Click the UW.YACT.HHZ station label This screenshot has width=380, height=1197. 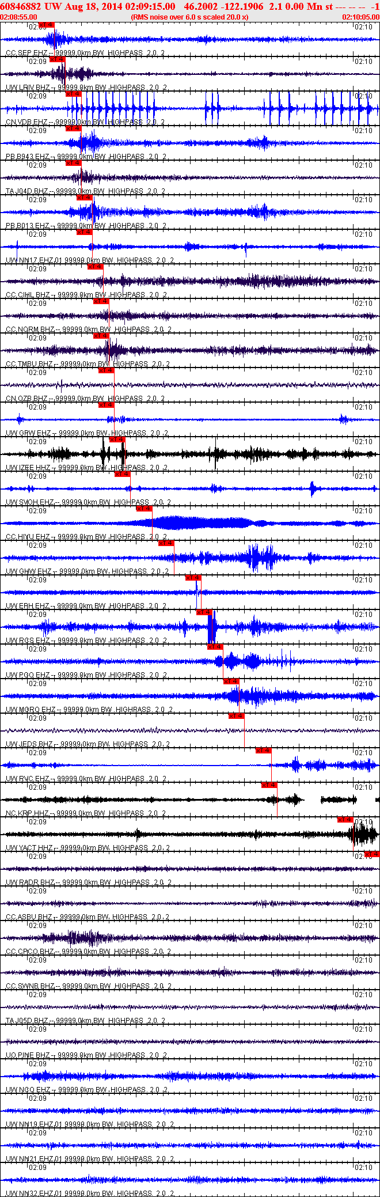coord(29,848)
